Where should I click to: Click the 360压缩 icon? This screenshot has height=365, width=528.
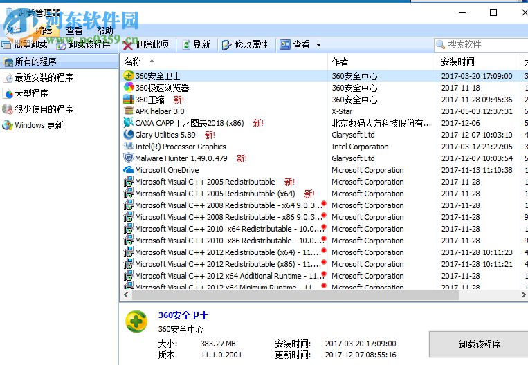pyautogui.click(x=129, y=100)
